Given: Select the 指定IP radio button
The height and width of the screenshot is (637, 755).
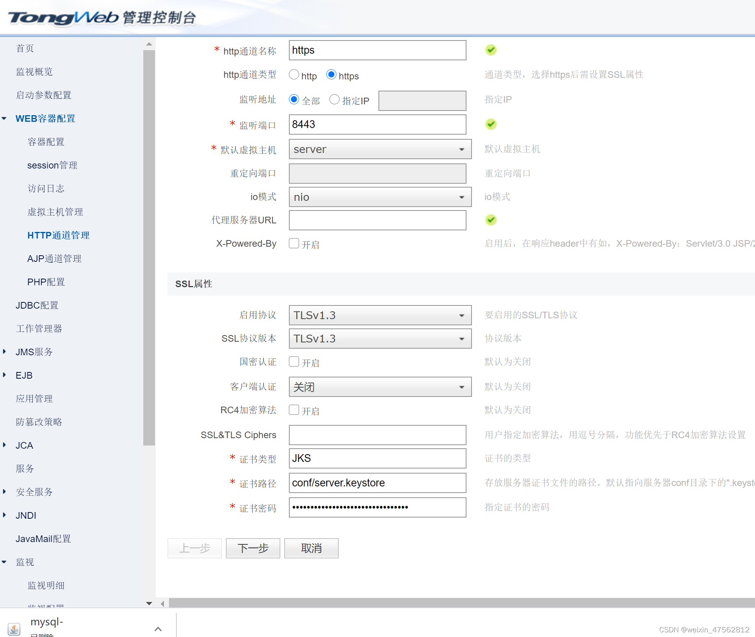Looking at the screenshot, I should pos(334,100).
